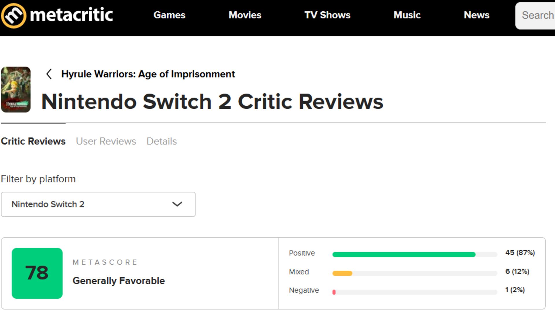
Task: Click the 45 (87%) positive count
Action: pos(519,253)
